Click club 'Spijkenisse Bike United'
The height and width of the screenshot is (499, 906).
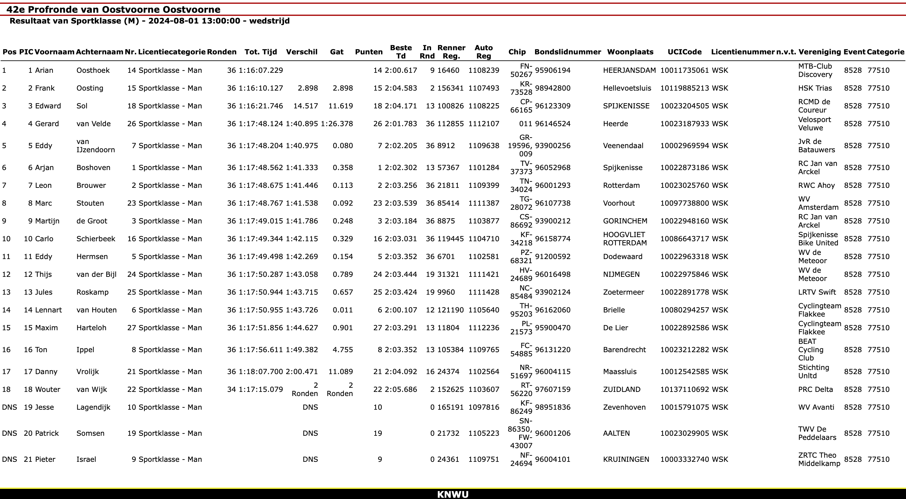[818, 239]
